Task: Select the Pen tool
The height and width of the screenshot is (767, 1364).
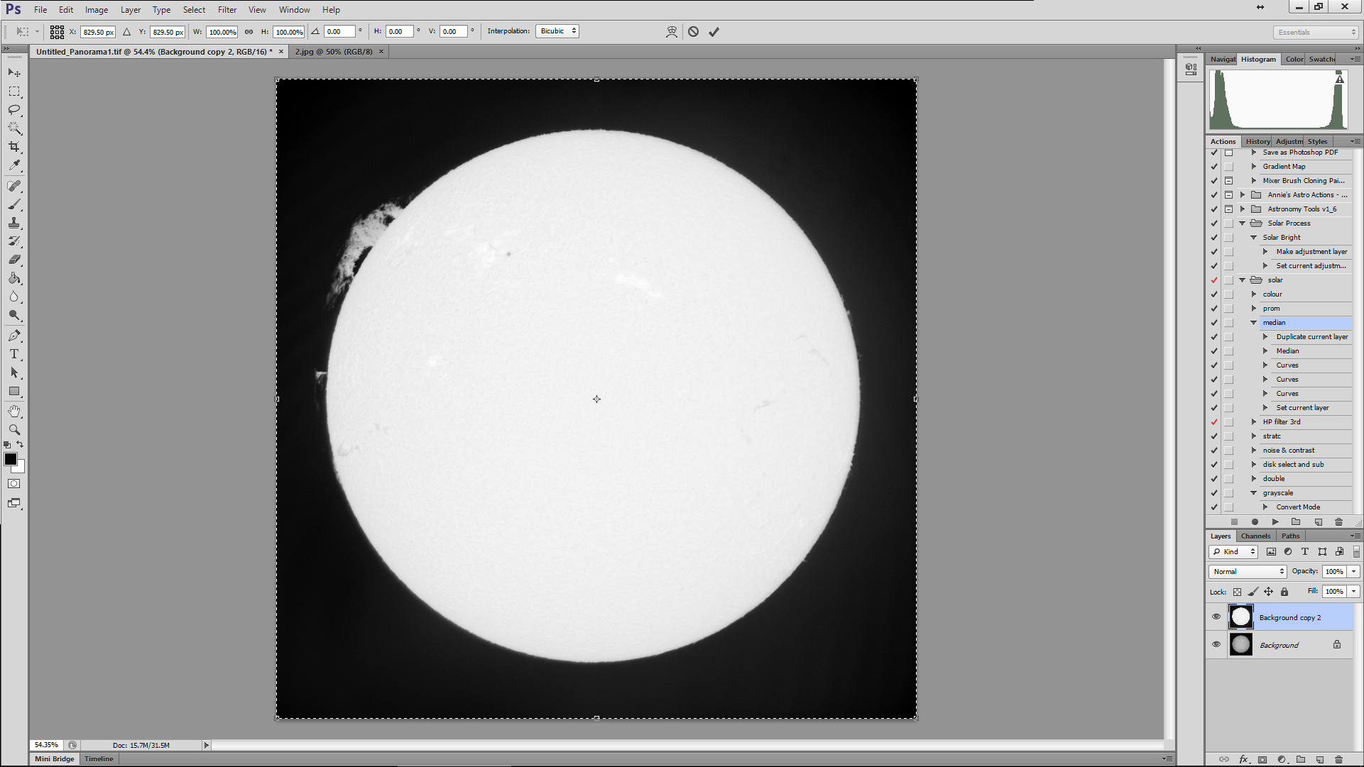Action: 14,336
